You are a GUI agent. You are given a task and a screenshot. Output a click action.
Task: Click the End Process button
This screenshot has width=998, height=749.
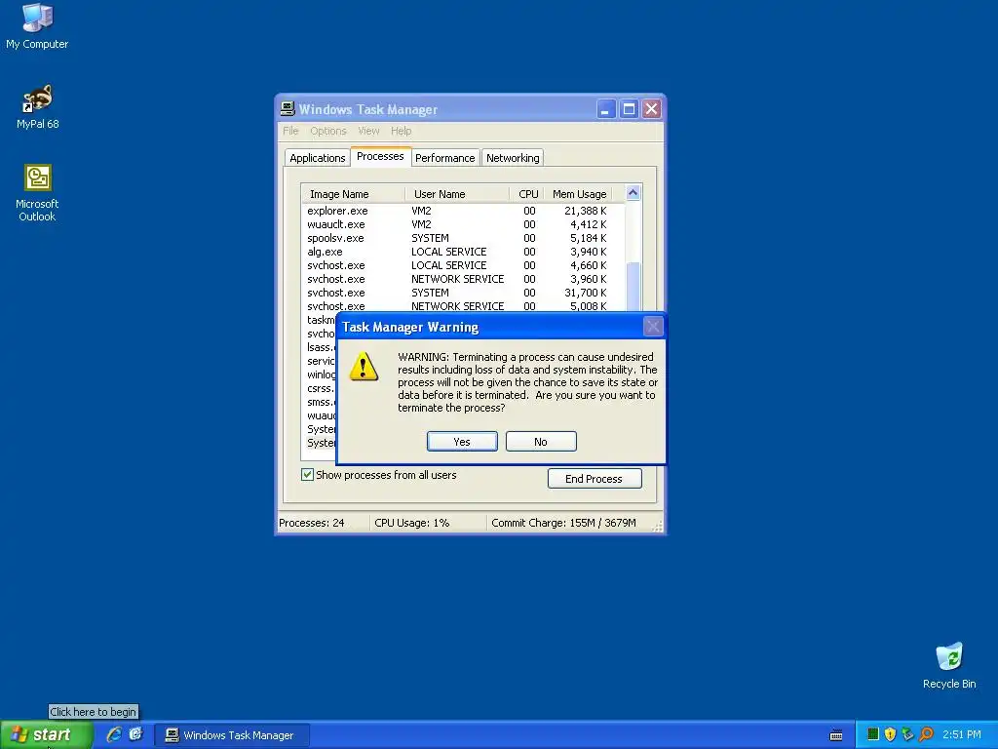click(595, 478)
